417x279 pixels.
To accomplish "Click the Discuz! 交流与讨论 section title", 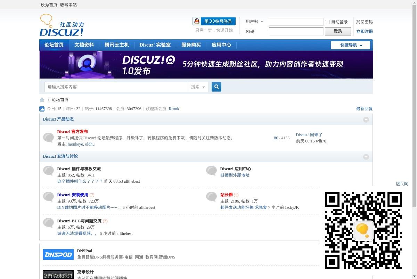I will [x=60, y=156].
